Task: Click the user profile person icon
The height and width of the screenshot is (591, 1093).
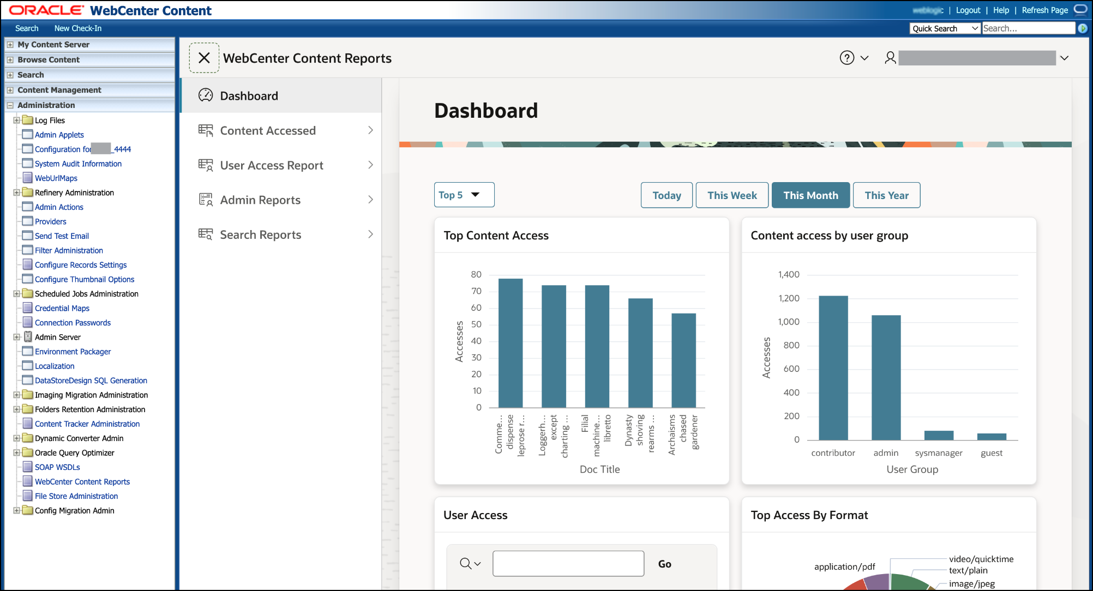Action: coord(890,58)
